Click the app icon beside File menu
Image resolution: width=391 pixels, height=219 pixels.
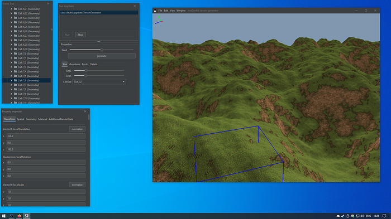click(155, 11)
